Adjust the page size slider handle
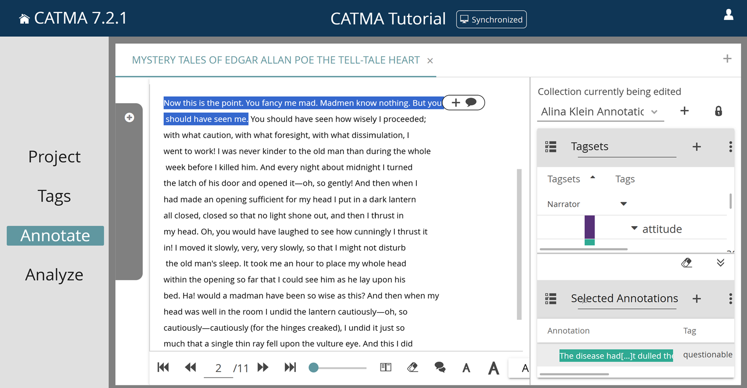This screenshot has height=388, width=747. (x=313, y=368)
